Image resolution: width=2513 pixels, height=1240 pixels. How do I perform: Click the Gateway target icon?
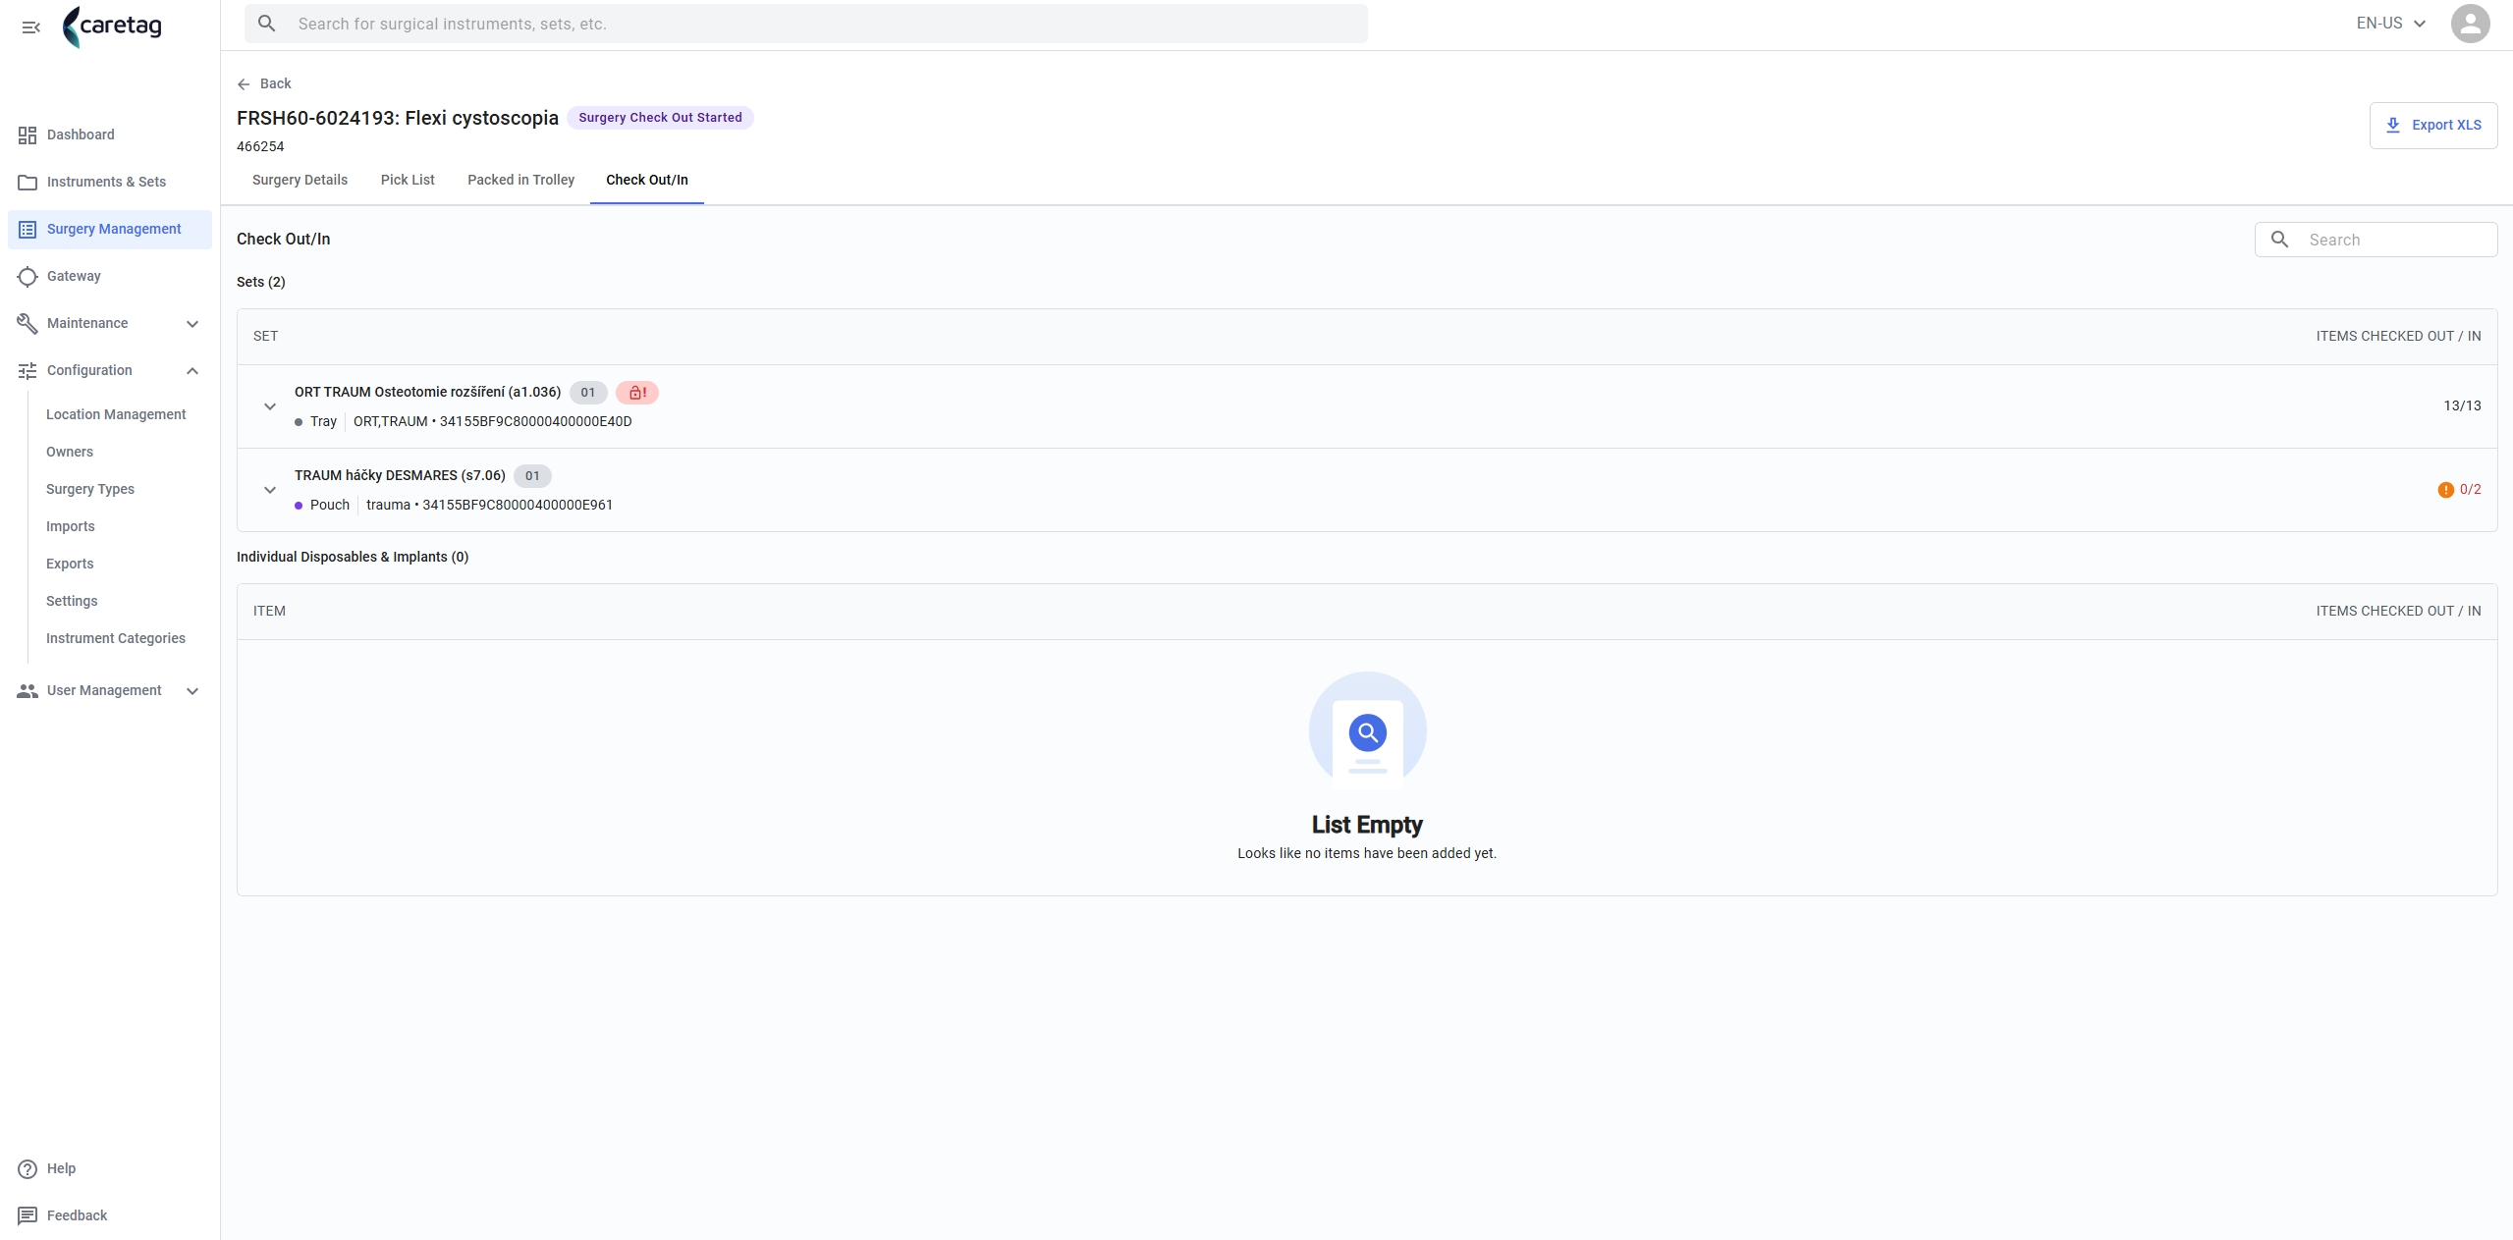(27, 277)
